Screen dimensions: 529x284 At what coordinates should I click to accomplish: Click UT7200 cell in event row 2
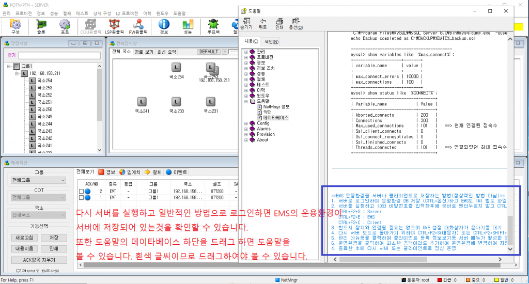[x=217, y=191]
